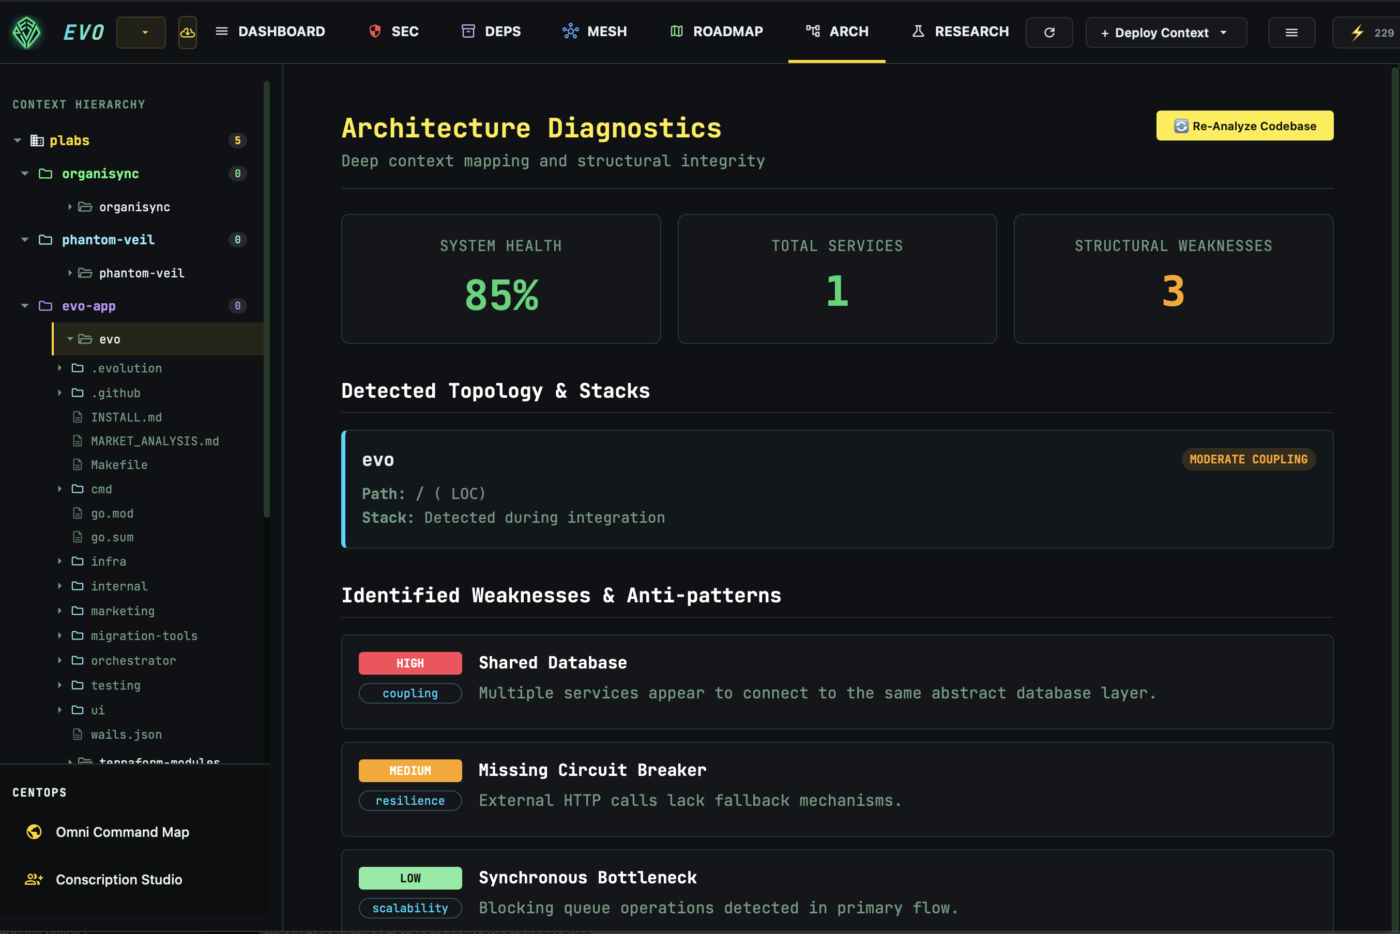This screenshot has height=934, width=1400.
Task: Expand the internal folder
Action: [59, 586]
